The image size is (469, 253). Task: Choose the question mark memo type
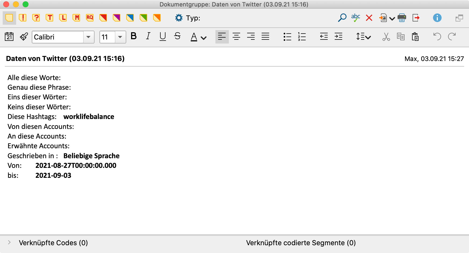(36, 18)
